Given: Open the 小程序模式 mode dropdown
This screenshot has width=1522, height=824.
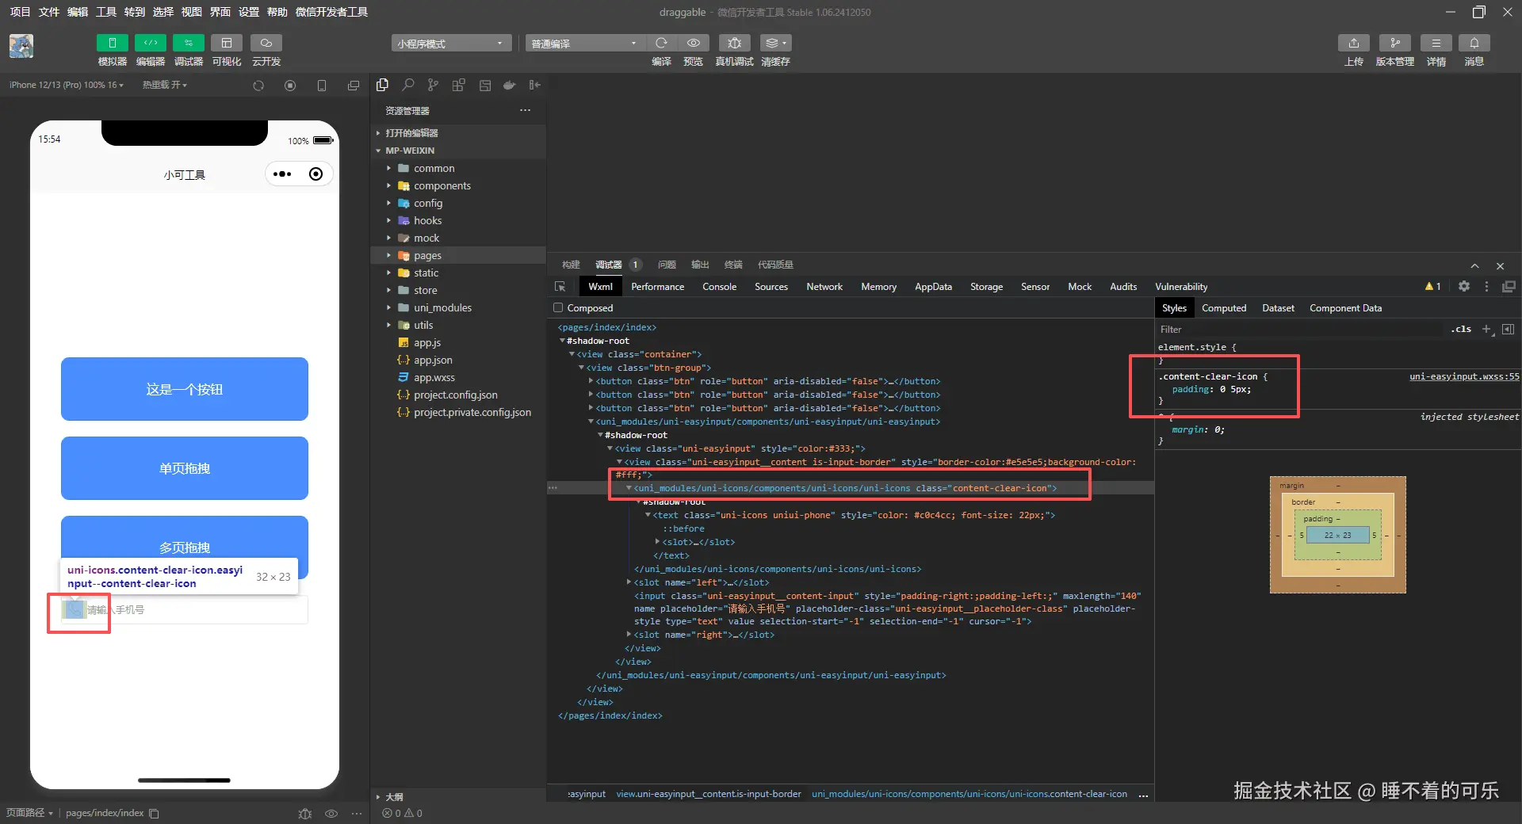Looking at the screenshot, I should click(x=450, y=44).
